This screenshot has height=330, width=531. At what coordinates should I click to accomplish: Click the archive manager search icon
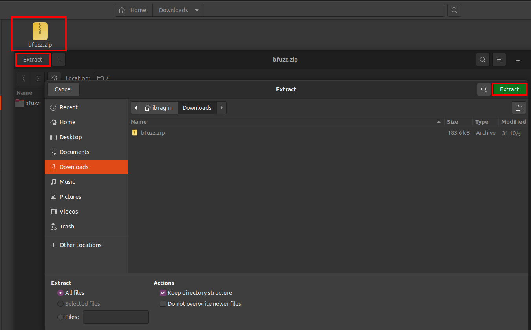[x=483, y=60]
